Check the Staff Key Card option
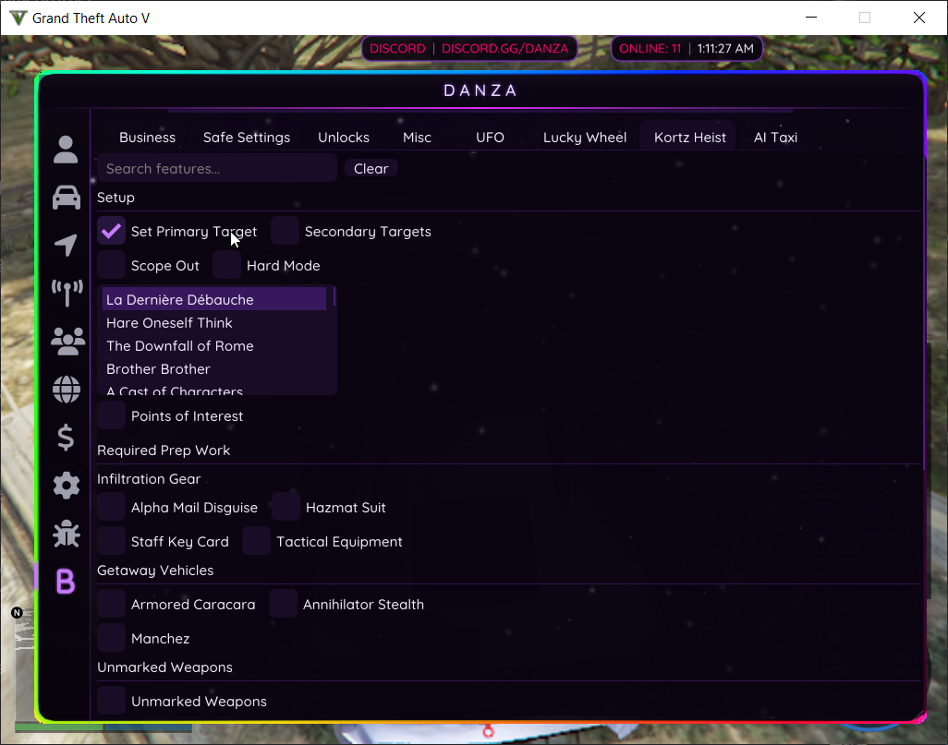 click(x=111, y=541)
